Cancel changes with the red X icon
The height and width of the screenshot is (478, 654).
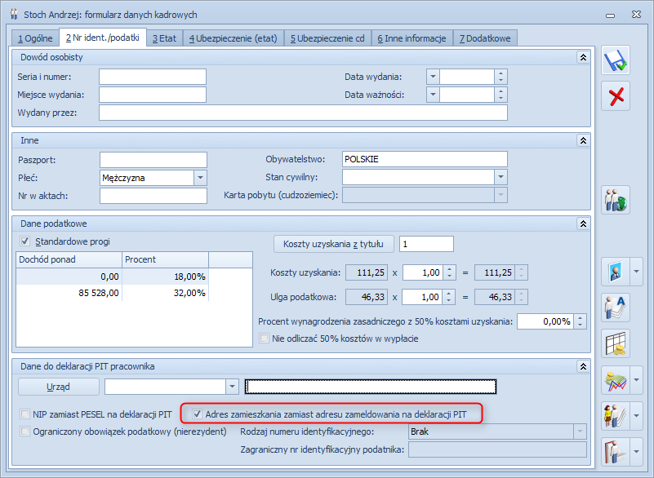(618, 96)
